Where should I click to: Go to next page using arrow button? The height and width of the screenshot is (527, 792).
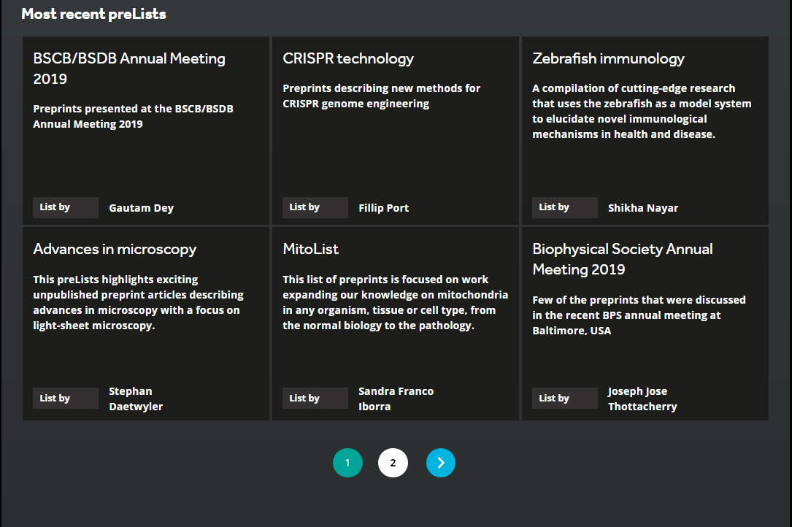pos(440,463)
